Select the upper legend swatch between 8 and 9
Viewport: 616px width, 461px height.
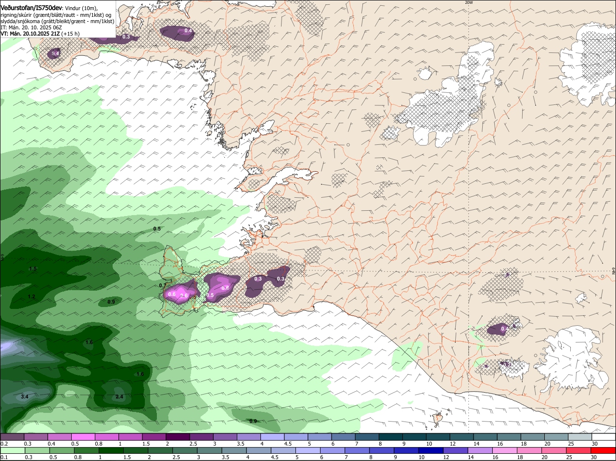pyautogui.click(x=391, y=436)
